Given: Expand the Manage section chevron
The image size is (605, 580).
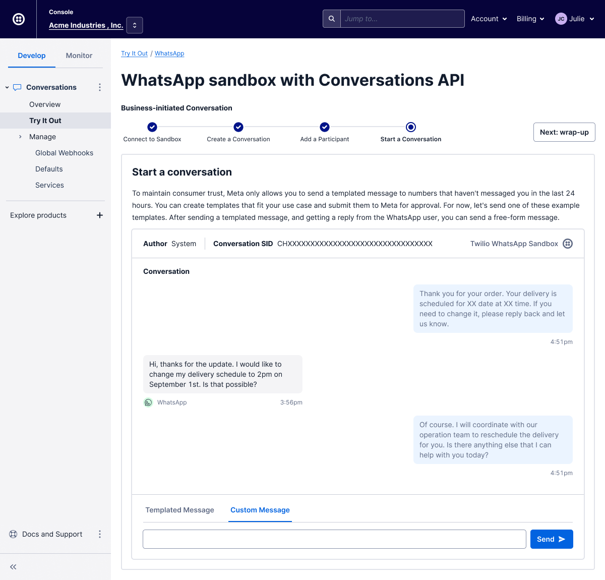Looking at the screenshot, I should pos(20,137).
